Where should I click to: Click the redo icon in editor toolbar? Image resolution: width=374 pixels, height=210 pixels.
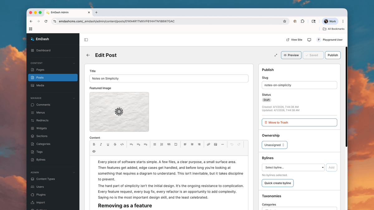coord(239,144)
